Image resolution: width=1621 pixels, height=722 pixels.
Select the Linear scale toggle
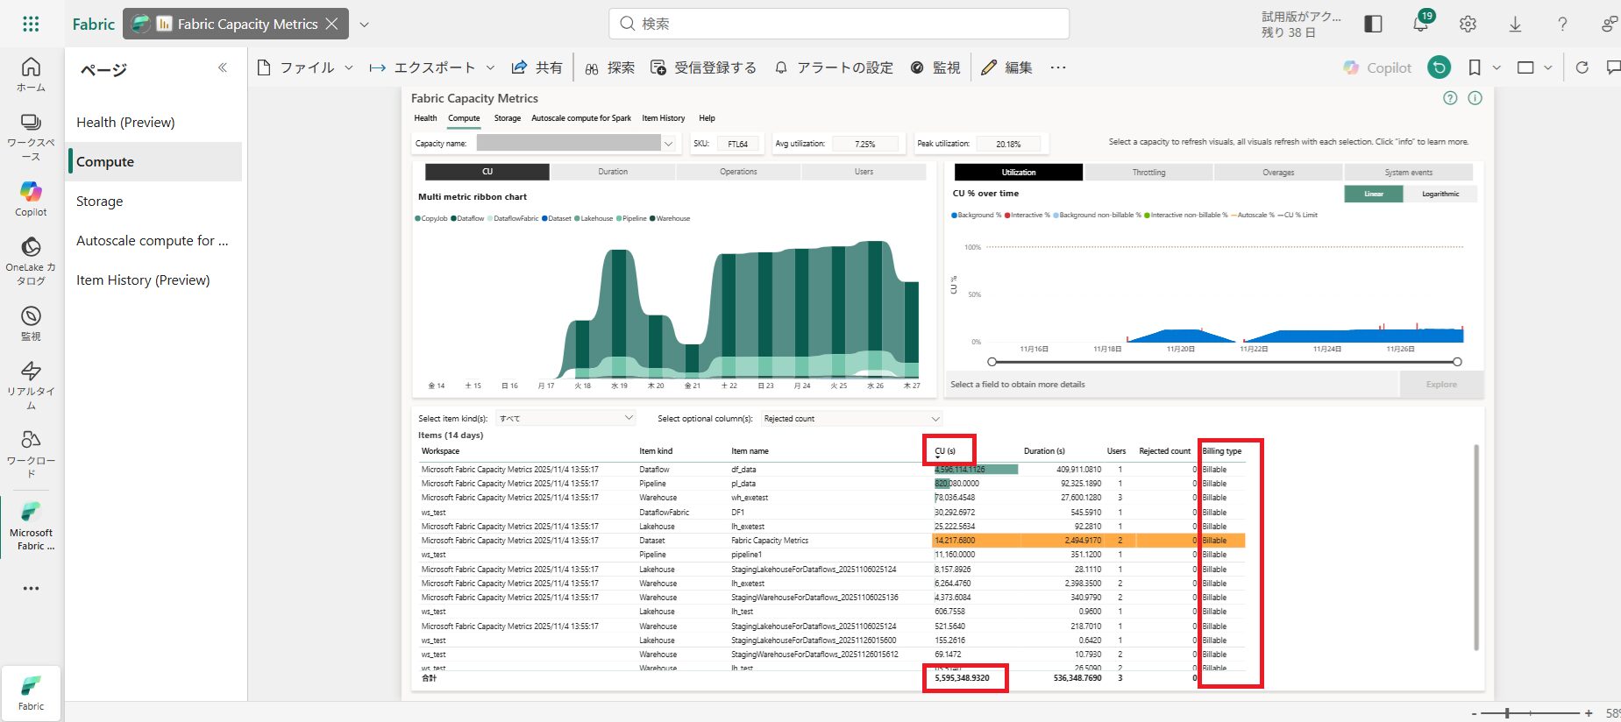(1373, 194)
